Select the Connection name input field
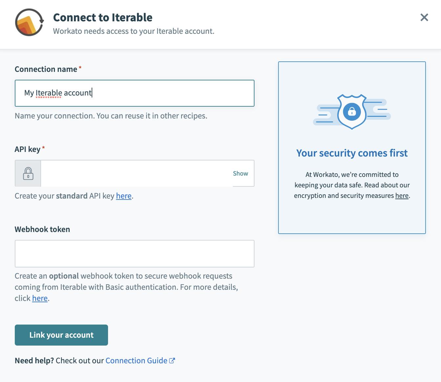The height and width of the screenshot is (382, 441). (134, 93)
